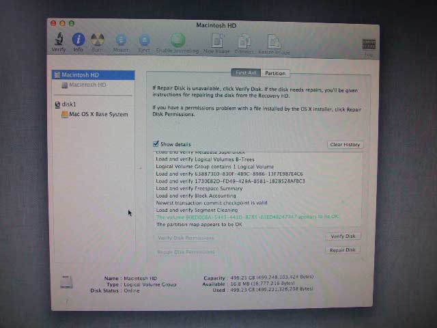The image size is (437, 328).
Task: Select the highlighted Macintosh HD disk in sidebar
Action: [94, 74]
